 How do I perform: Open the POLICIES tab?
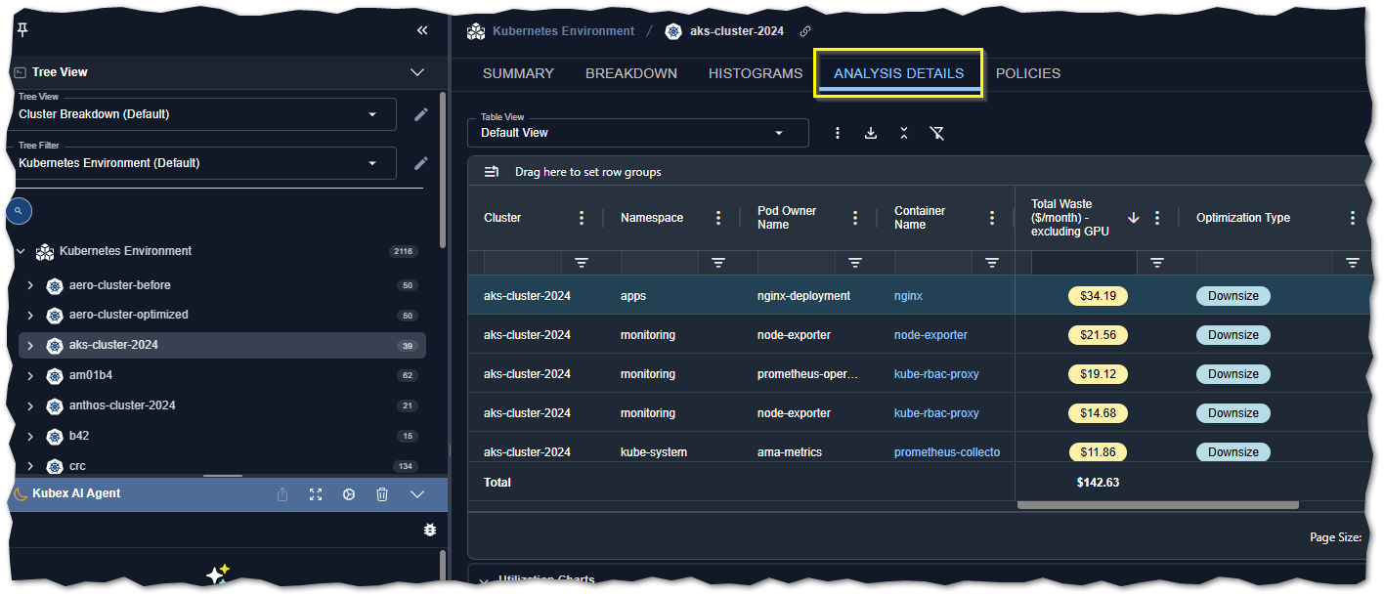(x=1027, y=73)
